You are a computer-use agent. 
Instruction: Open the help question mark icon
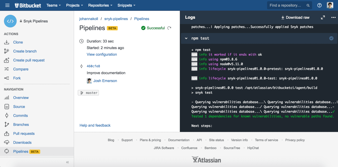pyautogui.click(x=319, y=5)
